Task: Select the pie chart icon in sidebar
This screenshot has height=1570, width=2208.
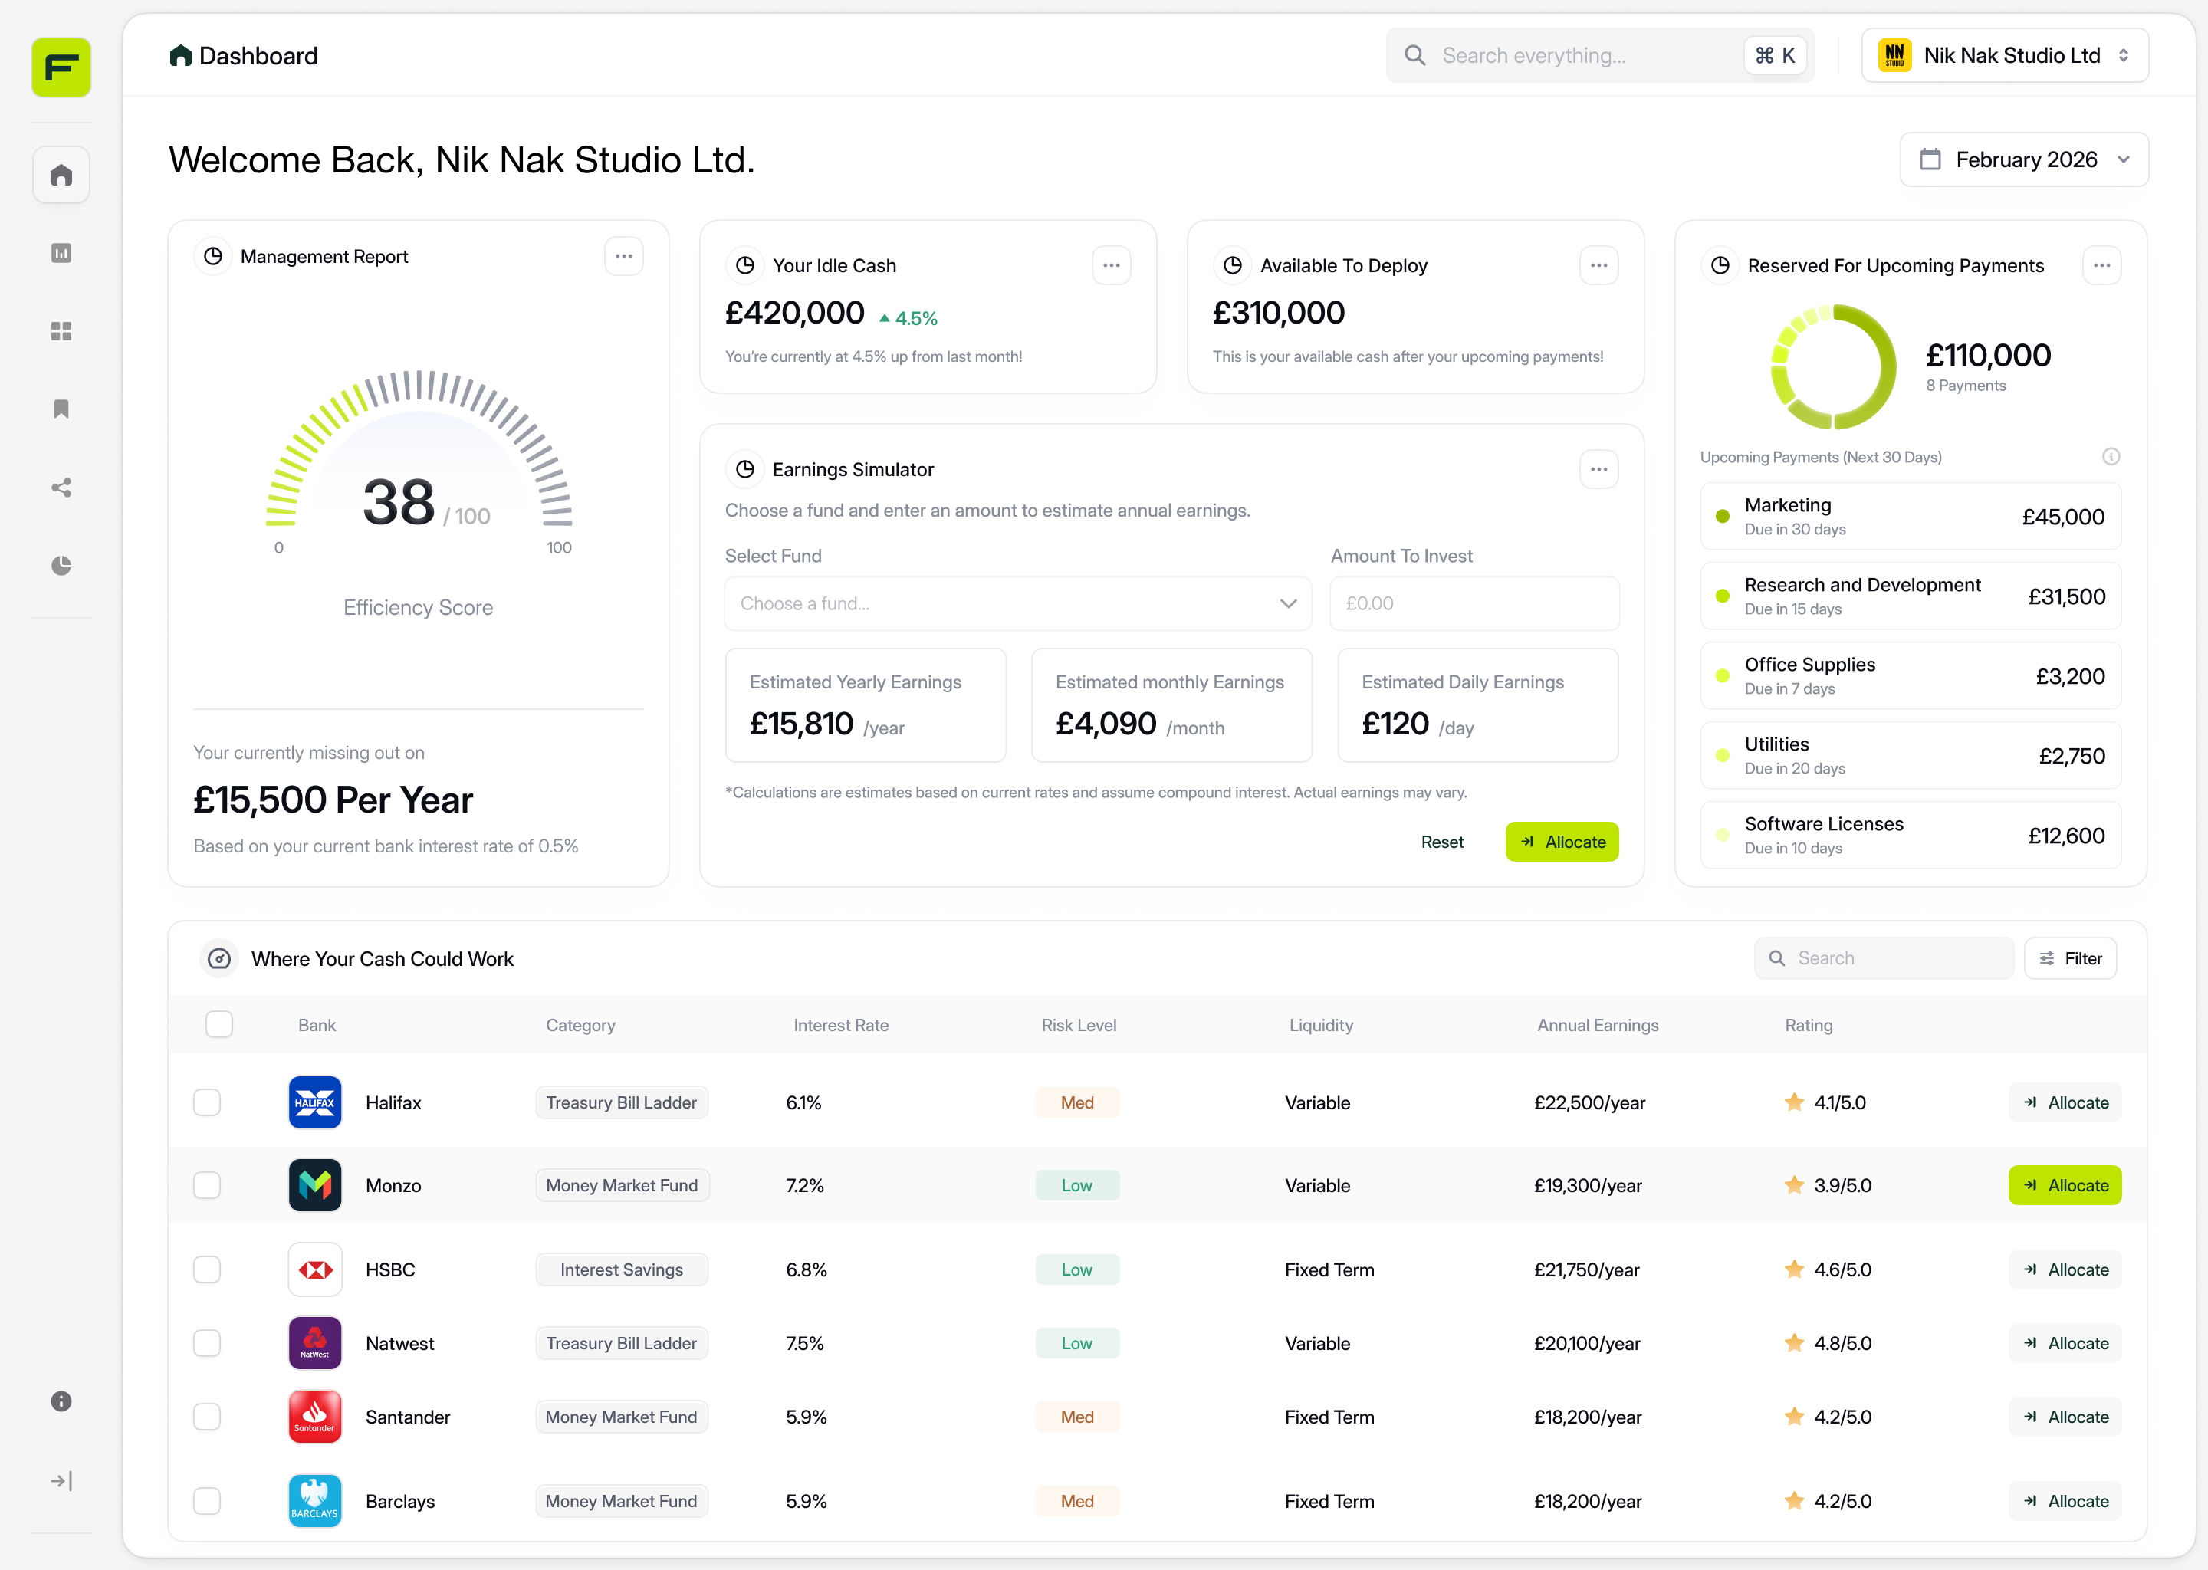Action: click(x=61, y=567)
